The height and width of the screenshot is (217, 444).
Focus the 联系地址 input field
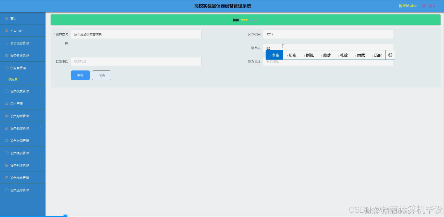coord(328,62)
